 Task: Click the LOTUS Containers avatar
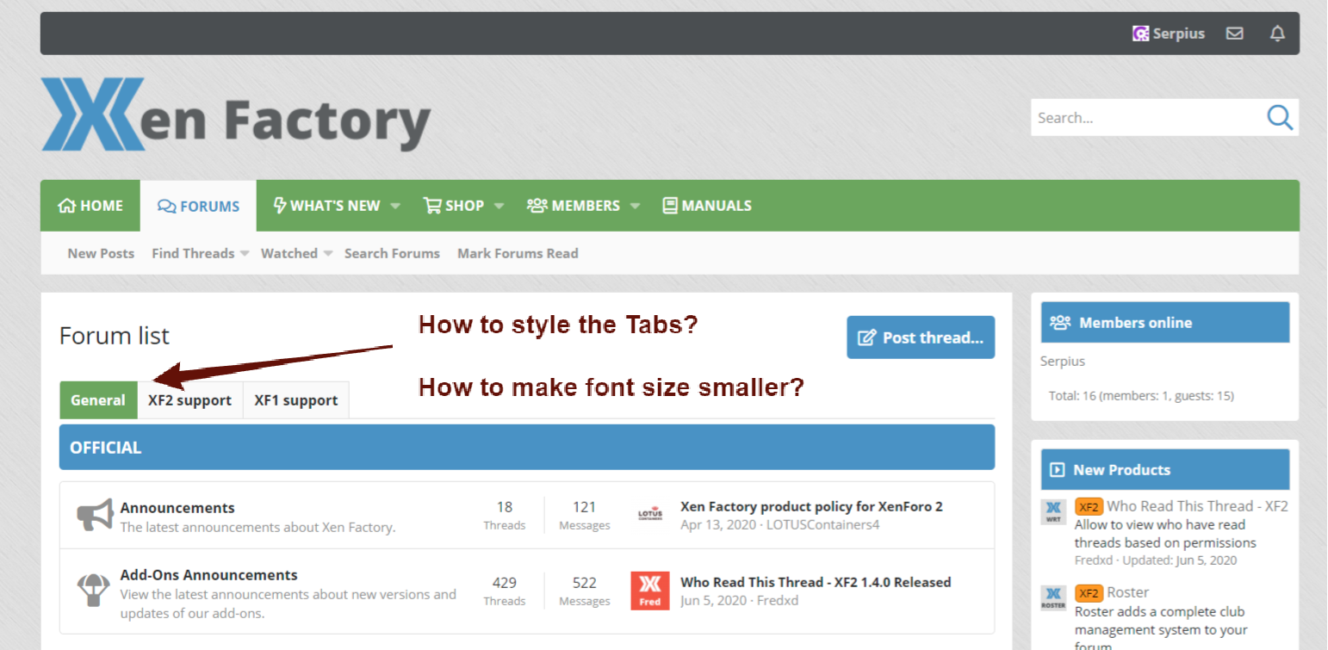(x=649, y=515)
